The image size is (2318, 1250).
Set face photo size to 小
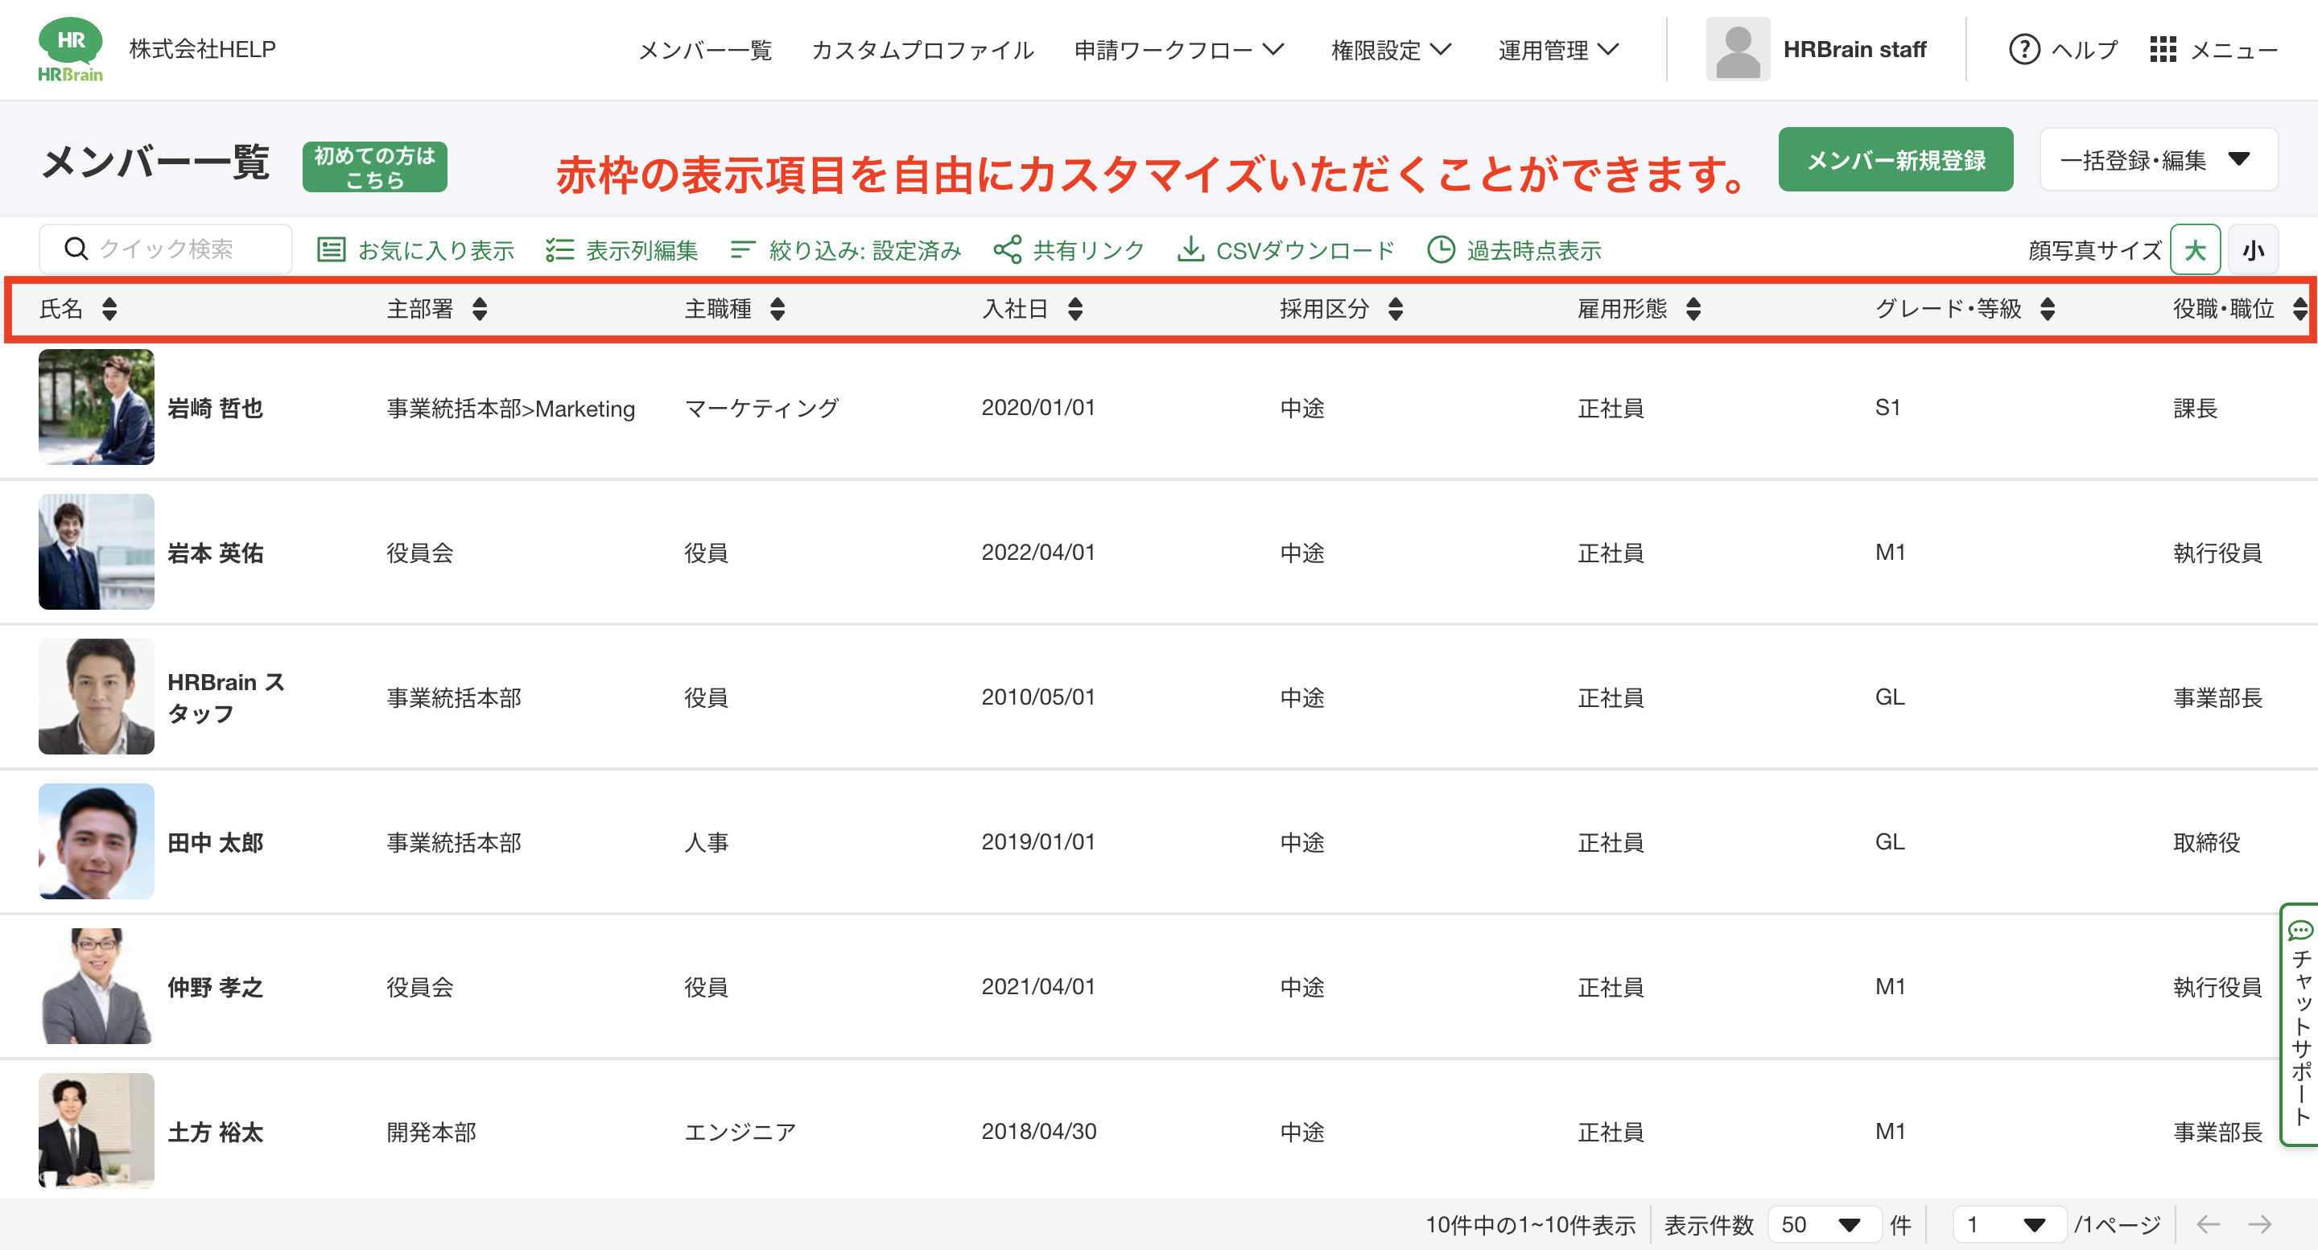pos(2254,250)
